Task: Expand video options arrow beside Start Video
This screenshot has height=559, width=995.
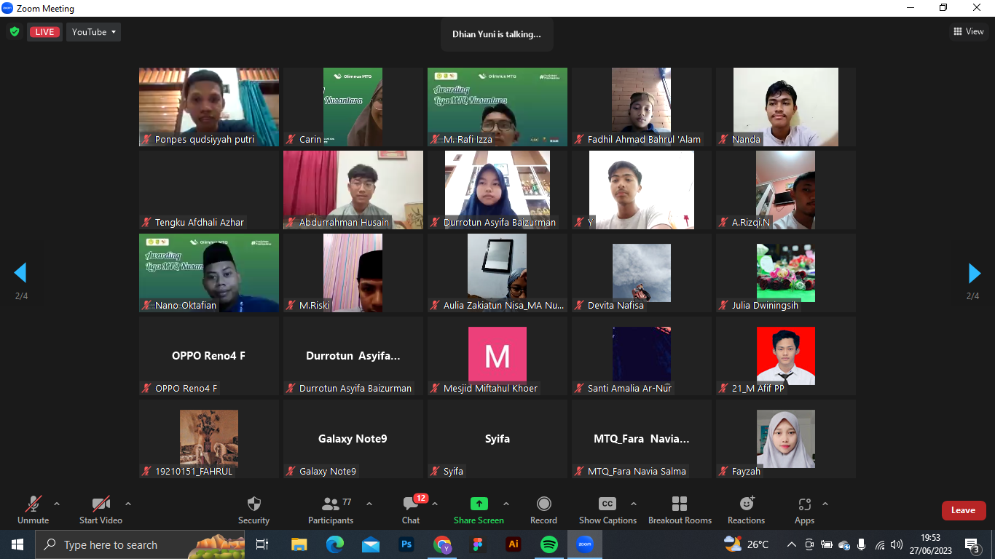Action: [128, 504]
